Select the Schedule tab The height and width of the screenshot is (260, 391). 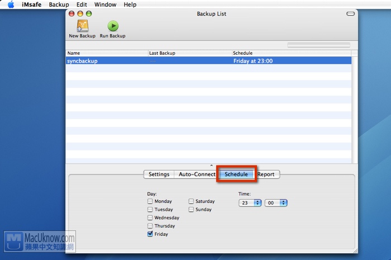(236, 174)
